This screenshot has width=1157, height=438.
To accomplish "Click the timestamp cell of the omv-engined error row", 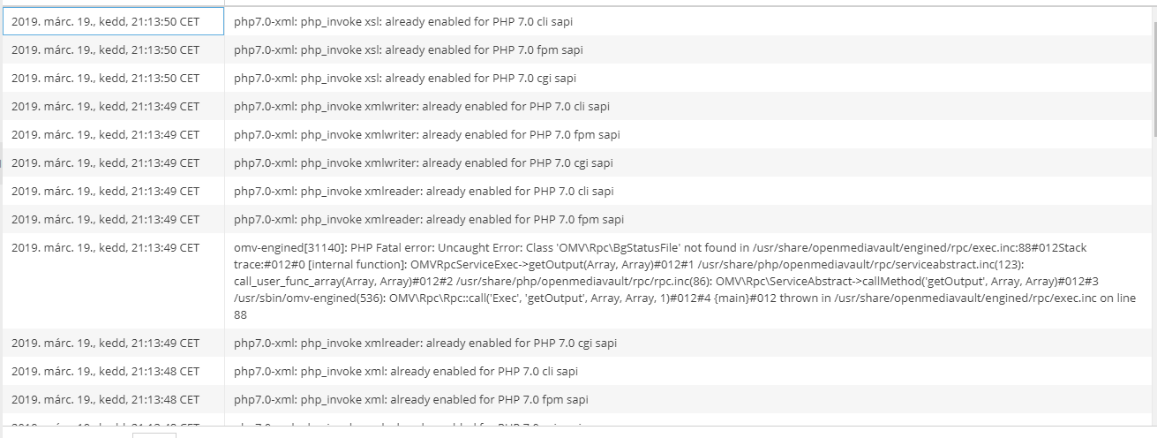I will click(113, 281).
